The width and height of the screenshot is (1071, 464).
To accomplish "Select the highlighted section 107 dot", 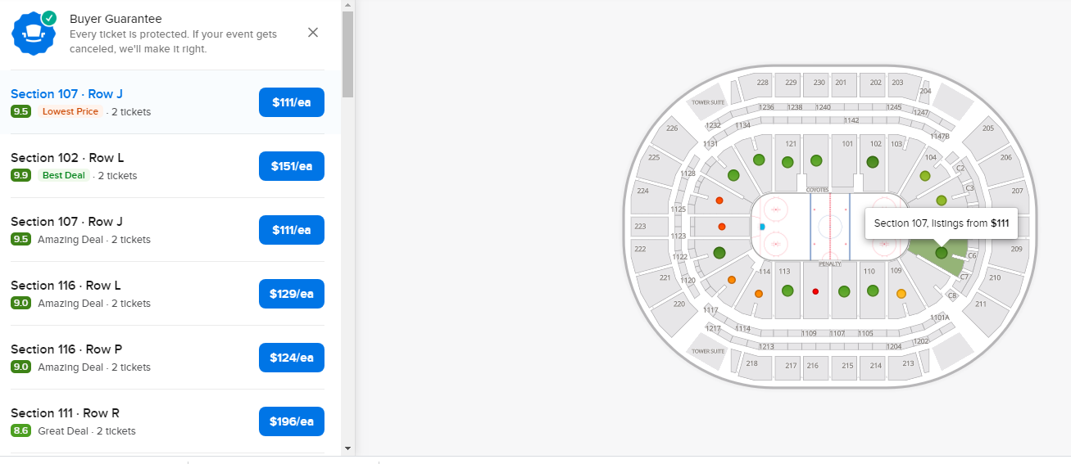I will point(942,253).
